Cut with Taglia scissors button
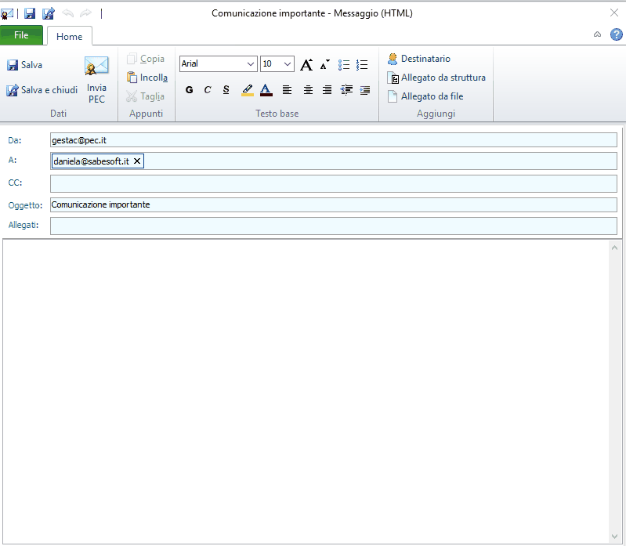This screenshot has width=626, height=546. coord(145,96)
